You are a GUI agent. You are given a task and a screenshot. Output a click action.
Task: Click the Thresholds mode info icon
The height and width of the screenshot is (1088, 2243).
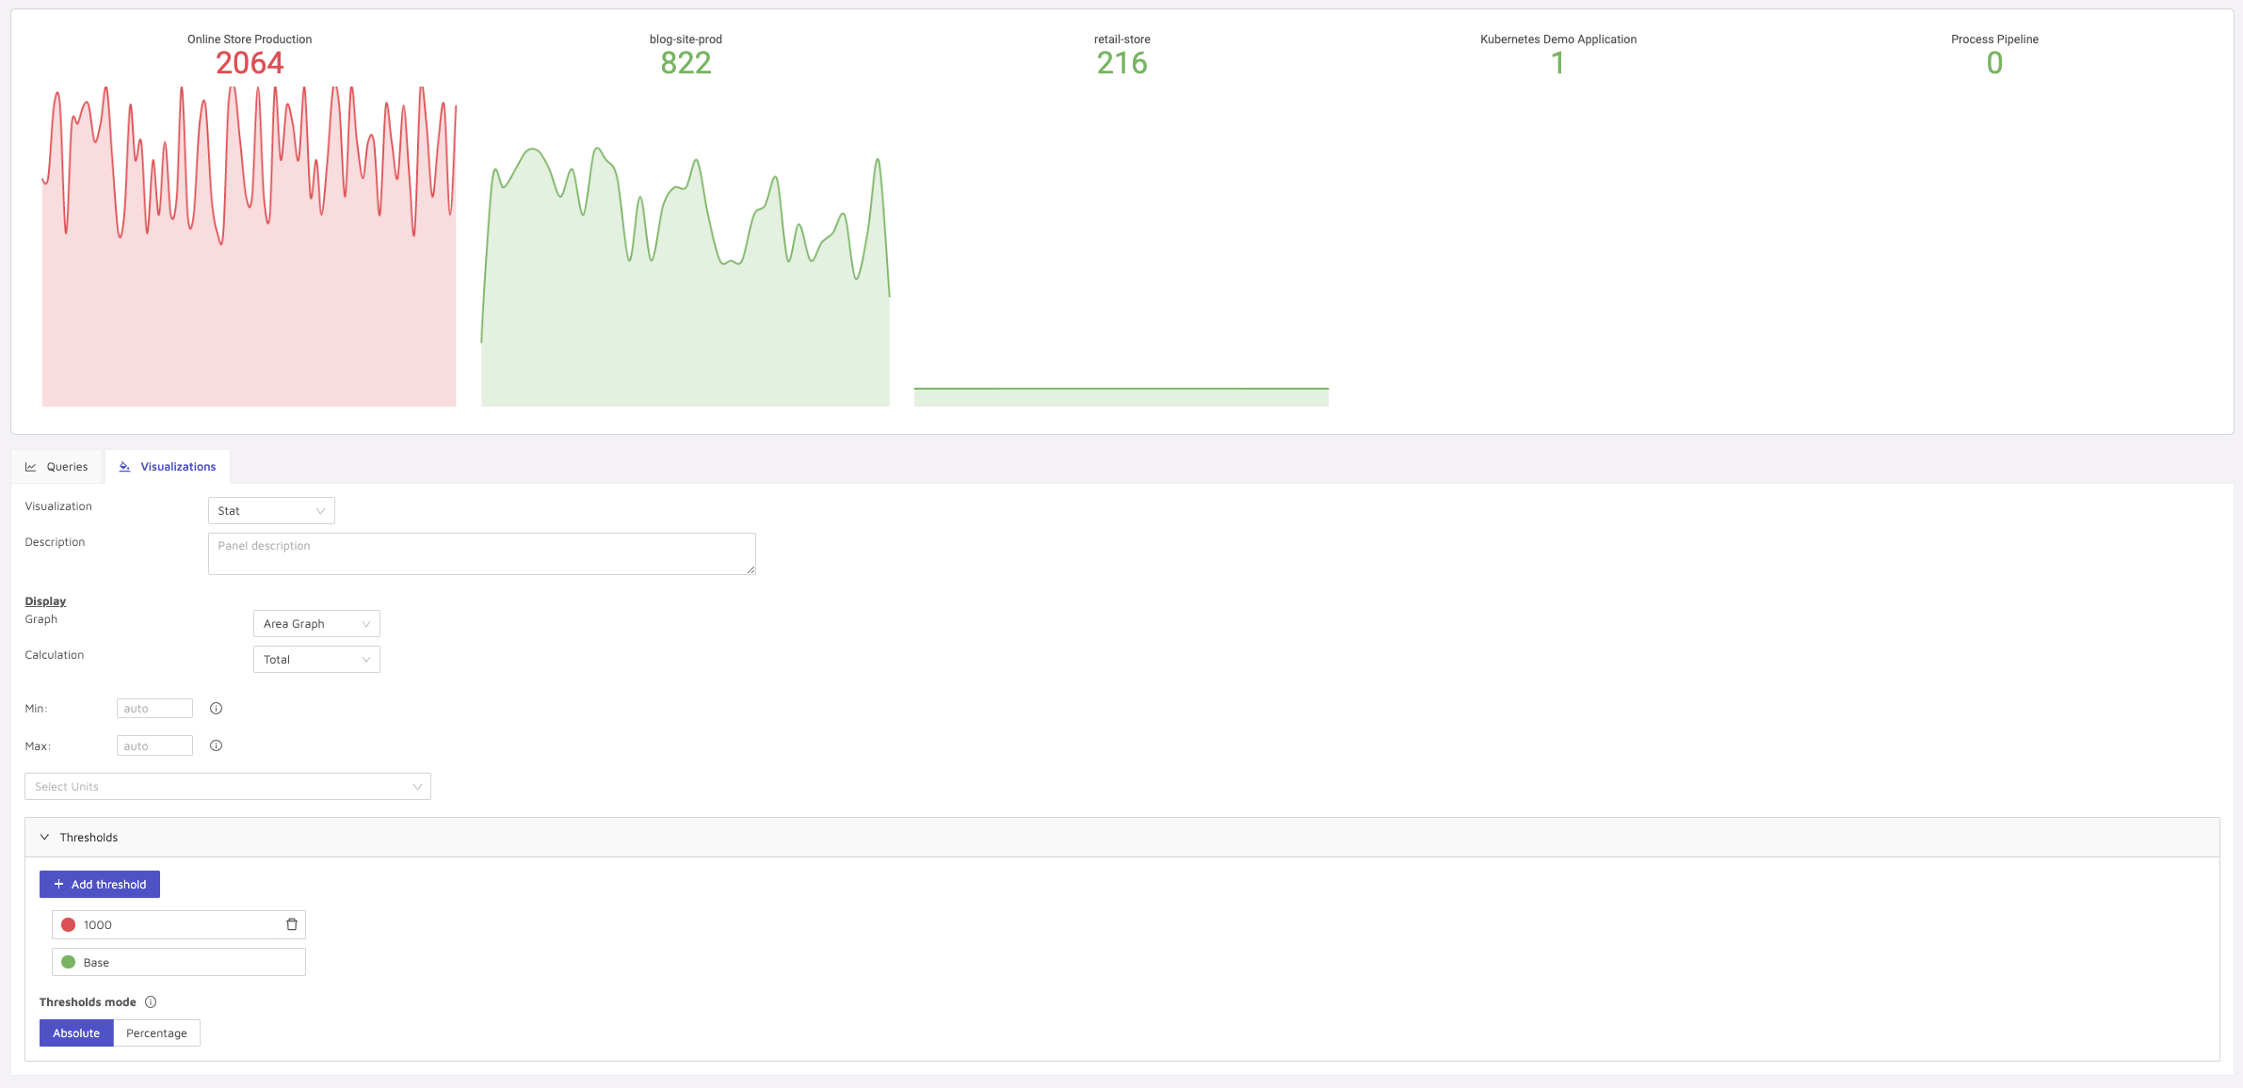151,1002
